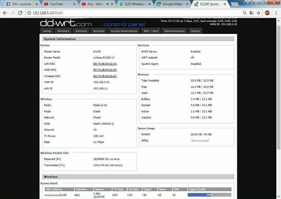281x199 pixels.
Task: Click the page vertical scrollbar
Action: coord(278,87)
